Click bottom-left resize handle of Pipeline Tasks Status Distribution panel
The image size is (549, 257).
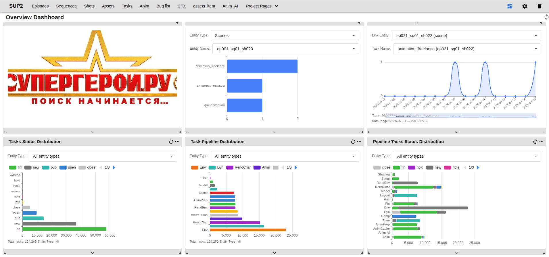tap(369, 253)
